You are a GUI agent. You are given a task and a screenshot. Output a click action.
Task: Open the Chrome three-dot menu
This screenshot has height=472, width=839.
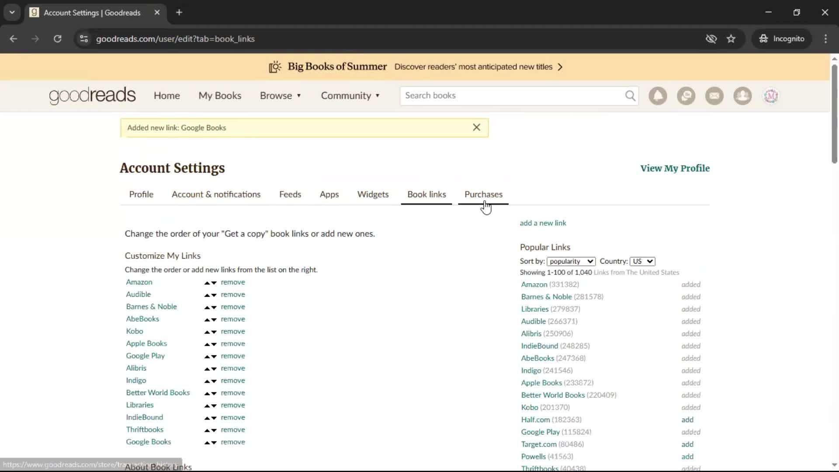pyautogui.click(x=825, y=39)
